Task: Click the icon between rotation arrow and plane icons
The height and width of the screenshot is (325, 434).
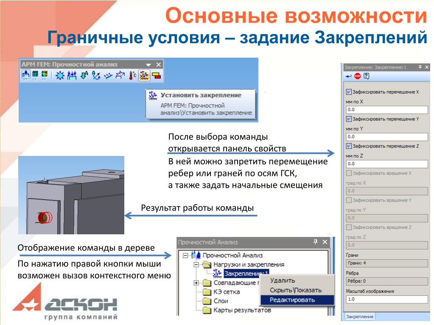Action: point(108,75)
